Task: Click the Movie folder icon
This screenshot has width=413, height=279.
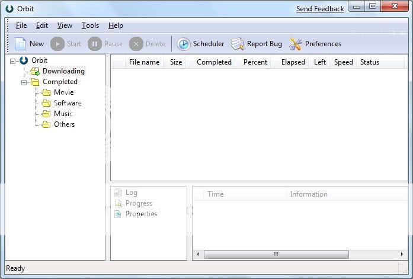Action: [46, 92]
